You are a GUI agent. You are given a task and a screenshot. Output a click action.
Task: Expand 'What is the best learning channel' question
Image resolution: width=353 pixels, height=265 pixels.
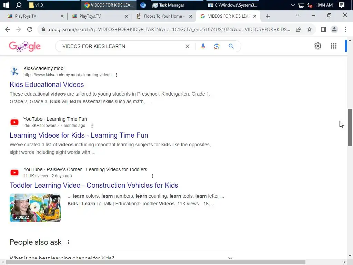[122, 257]
